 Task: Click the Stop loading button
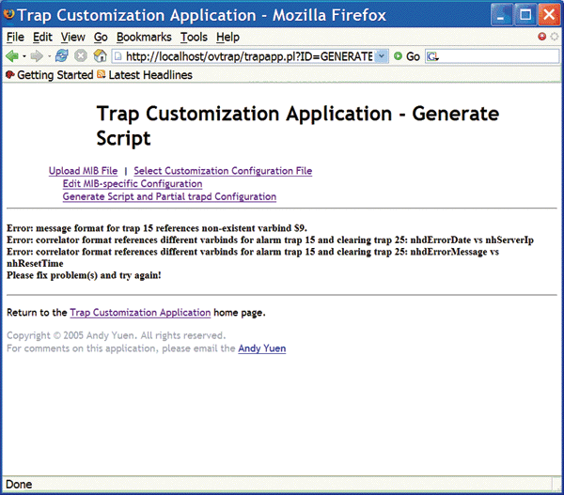click(x=81, y=56)
